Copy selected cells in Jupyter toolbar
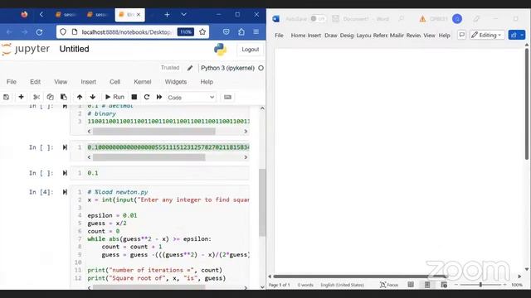531x298 pixels. point(50,98)
